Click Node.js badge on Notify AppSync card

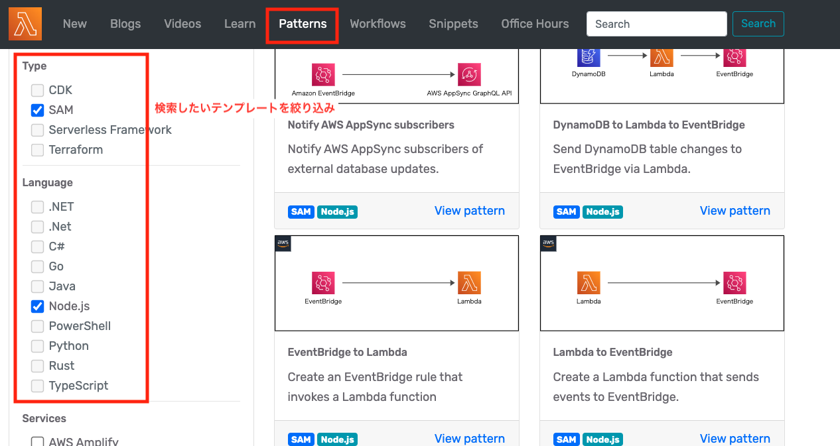[x=338, y=212]
